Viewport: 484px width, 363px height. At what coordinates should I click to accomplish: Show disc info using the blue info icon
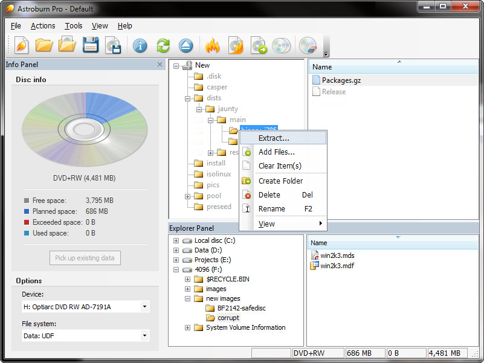coord(141,45)
